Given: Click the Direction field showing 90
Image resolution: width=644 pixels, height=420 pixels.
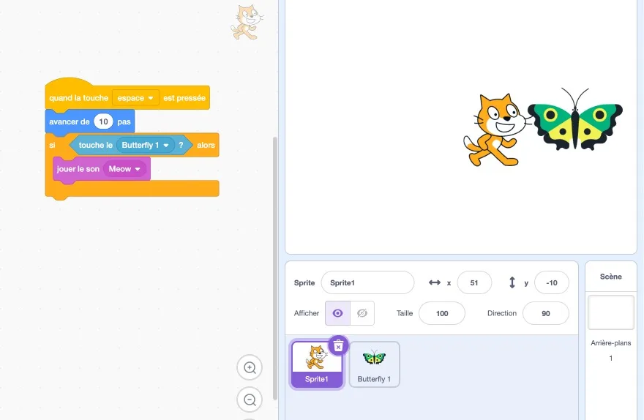Looking at the screenshot, I should point(545,313).
